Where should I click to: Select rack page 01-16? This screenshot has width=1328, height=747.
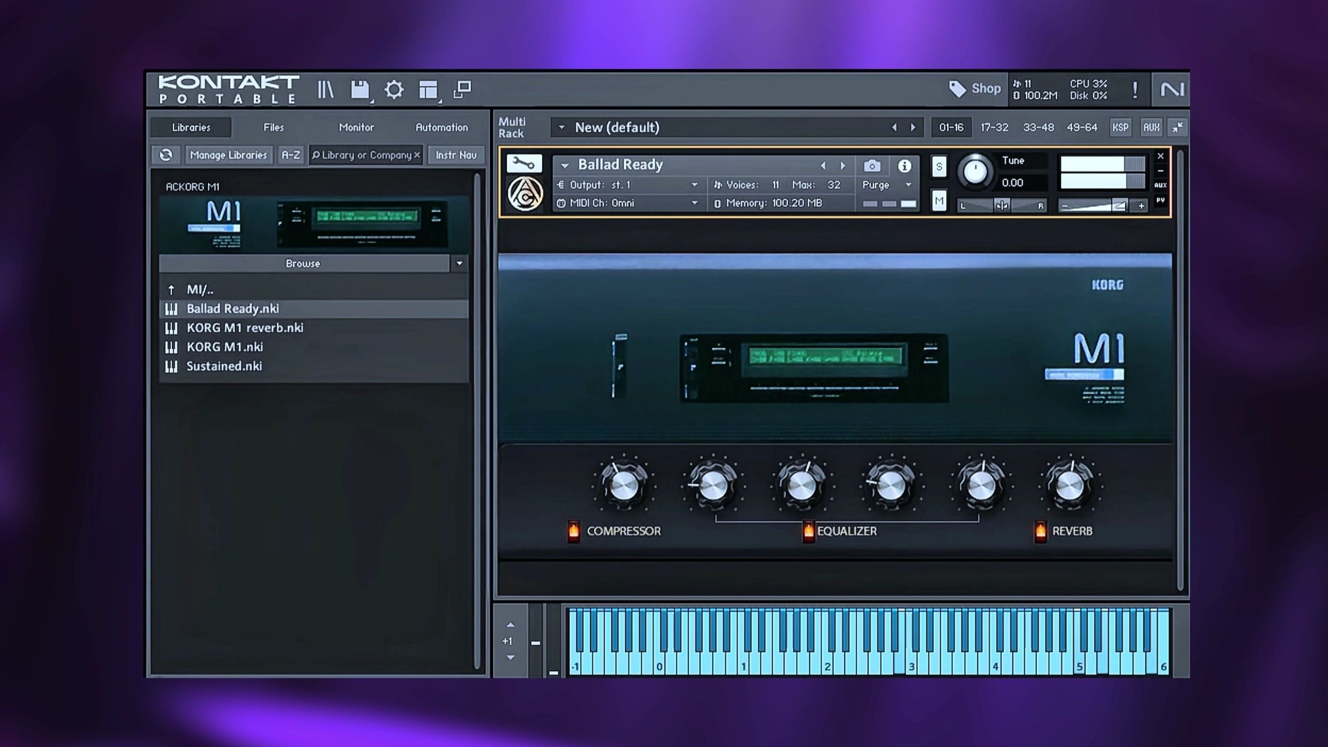[951, 127]
